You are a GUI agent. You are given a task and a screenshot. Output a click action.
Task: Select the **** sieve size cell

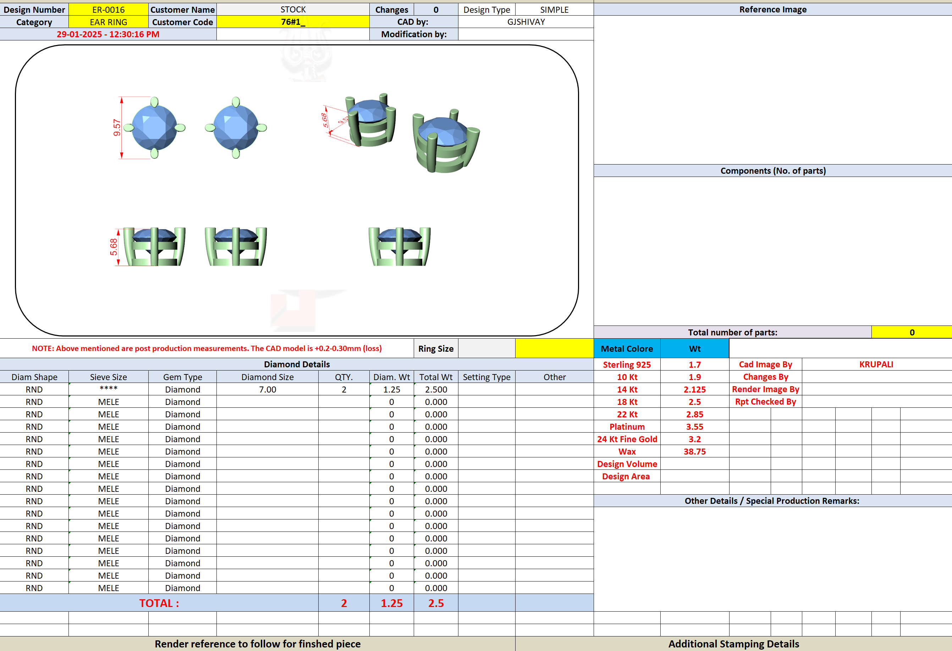click(x=108, y=389)
